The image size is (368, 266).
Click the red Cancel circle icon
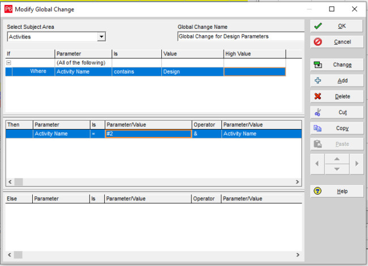[318, 42]
